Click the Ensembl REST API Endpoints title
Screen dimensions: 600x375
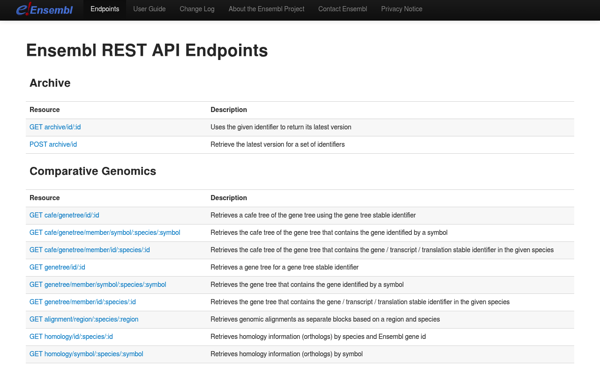[147, 50]
